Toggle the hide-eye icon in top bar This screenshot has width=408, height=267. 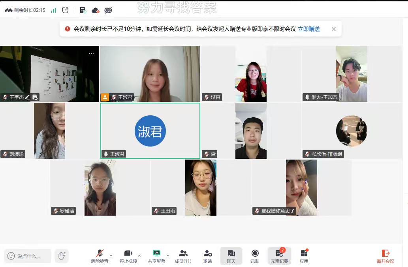tap(108, 10)
